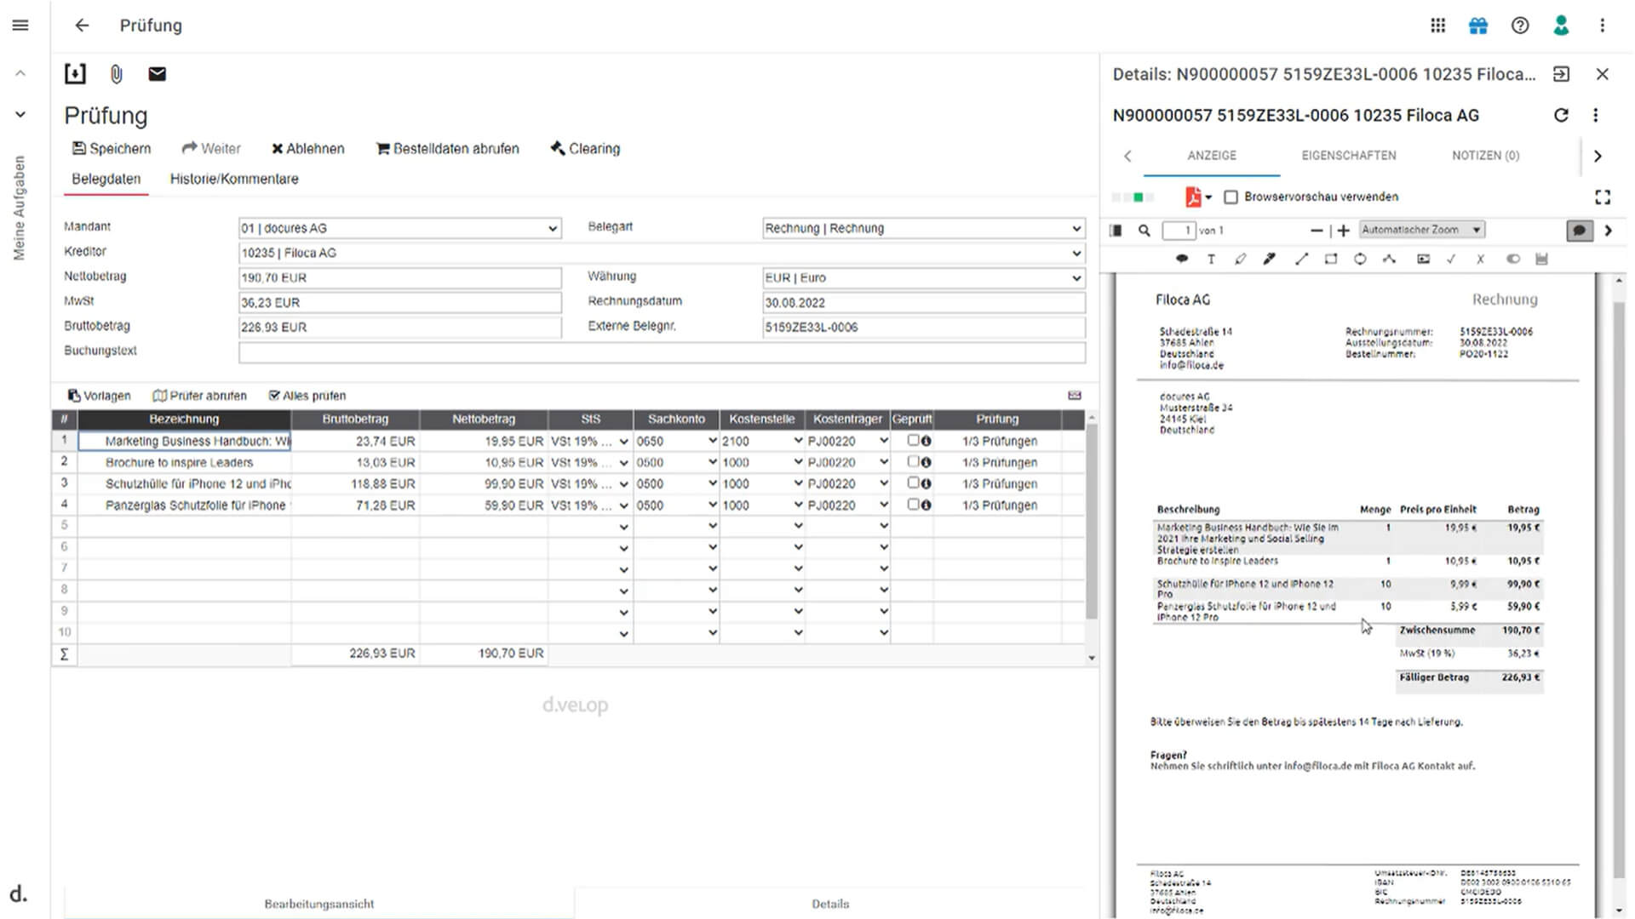Refresh the Filoca AG document
Screen dimensions: 1635x919
pos(1561,115)
